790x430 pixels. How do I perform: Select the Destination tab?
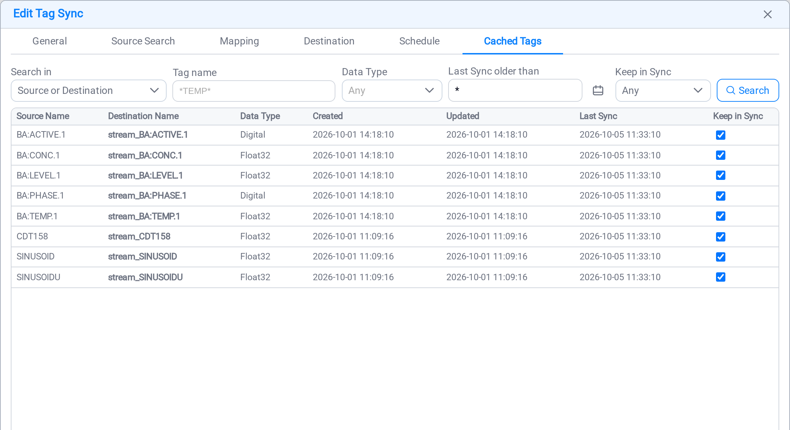pyautogui.click(x=329, y=41)
